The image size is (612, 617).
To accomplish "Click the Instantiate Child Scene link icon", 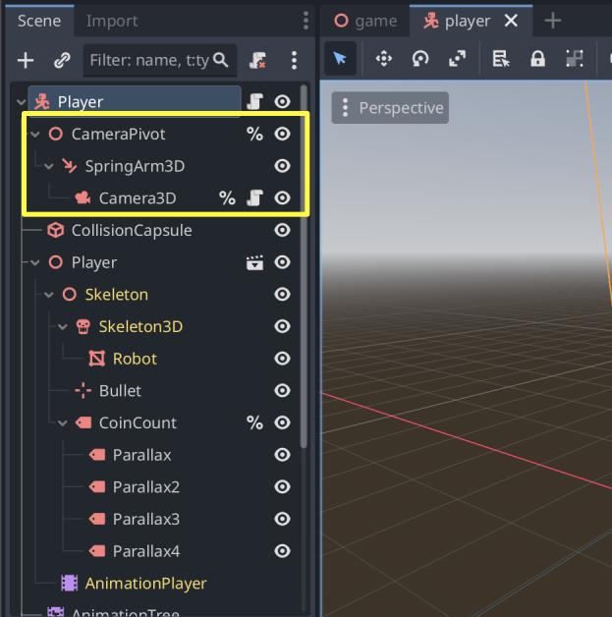I will [x=62, y=60].
